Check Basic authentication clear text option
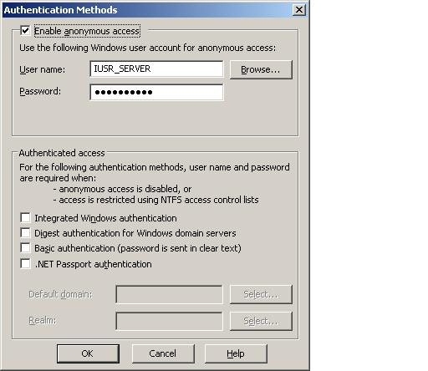Viewport: 428px width, 371px height. [x=25, y=248]
